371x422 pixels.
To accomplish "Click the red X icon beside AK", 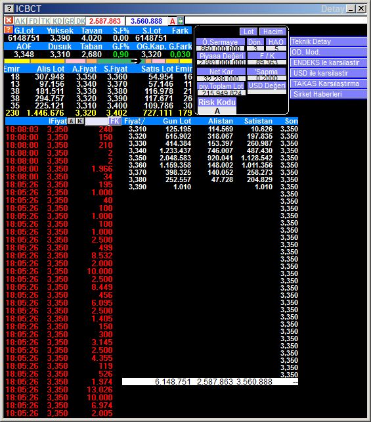I will (x=9, y=21).
